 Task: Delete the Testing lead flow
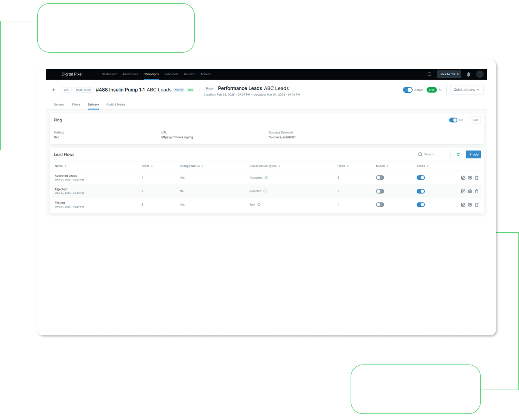click(x=477, y=205)
